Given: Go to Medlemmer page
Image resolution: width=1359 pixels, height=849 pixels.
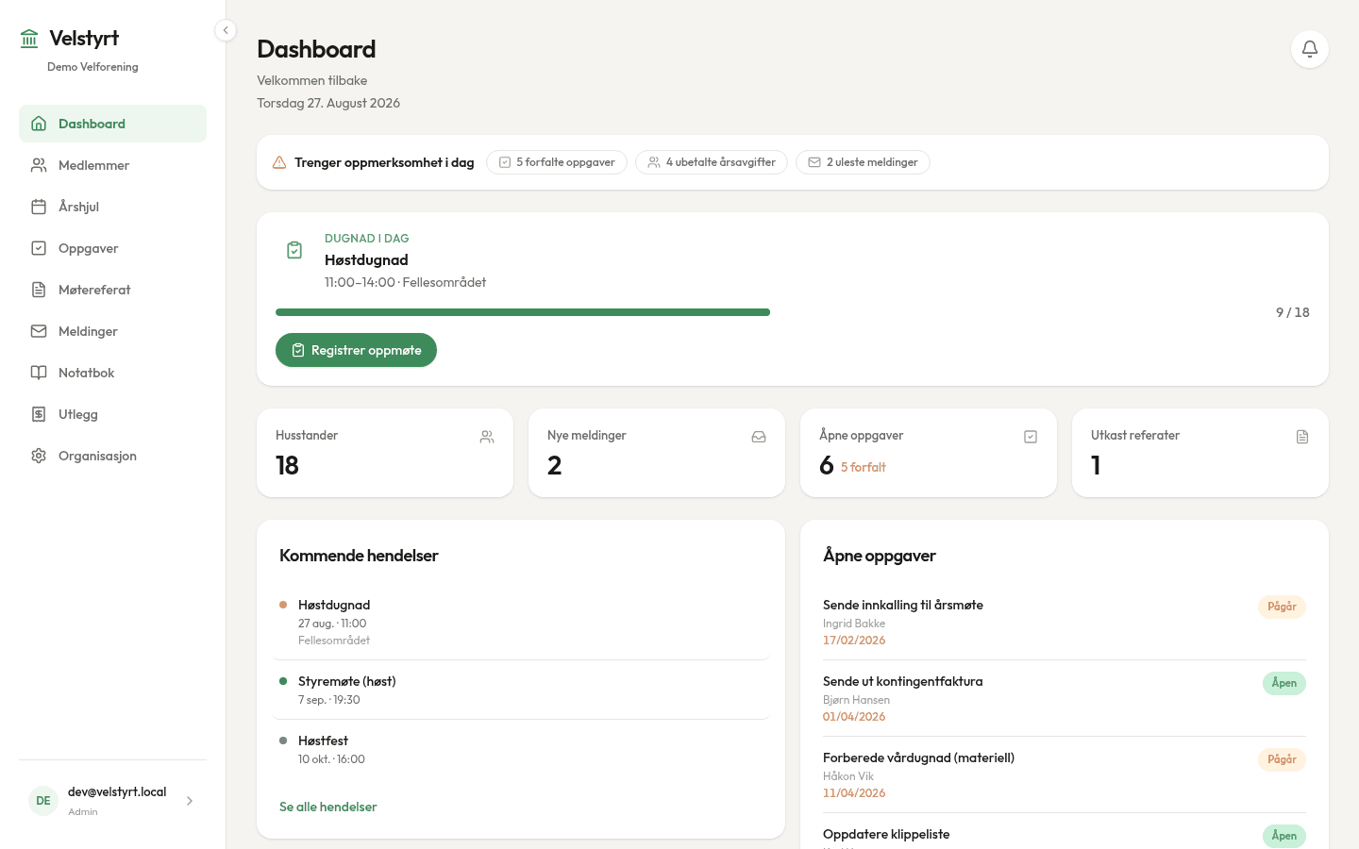Looking at the screenshot, I should (x=112, y=165).
